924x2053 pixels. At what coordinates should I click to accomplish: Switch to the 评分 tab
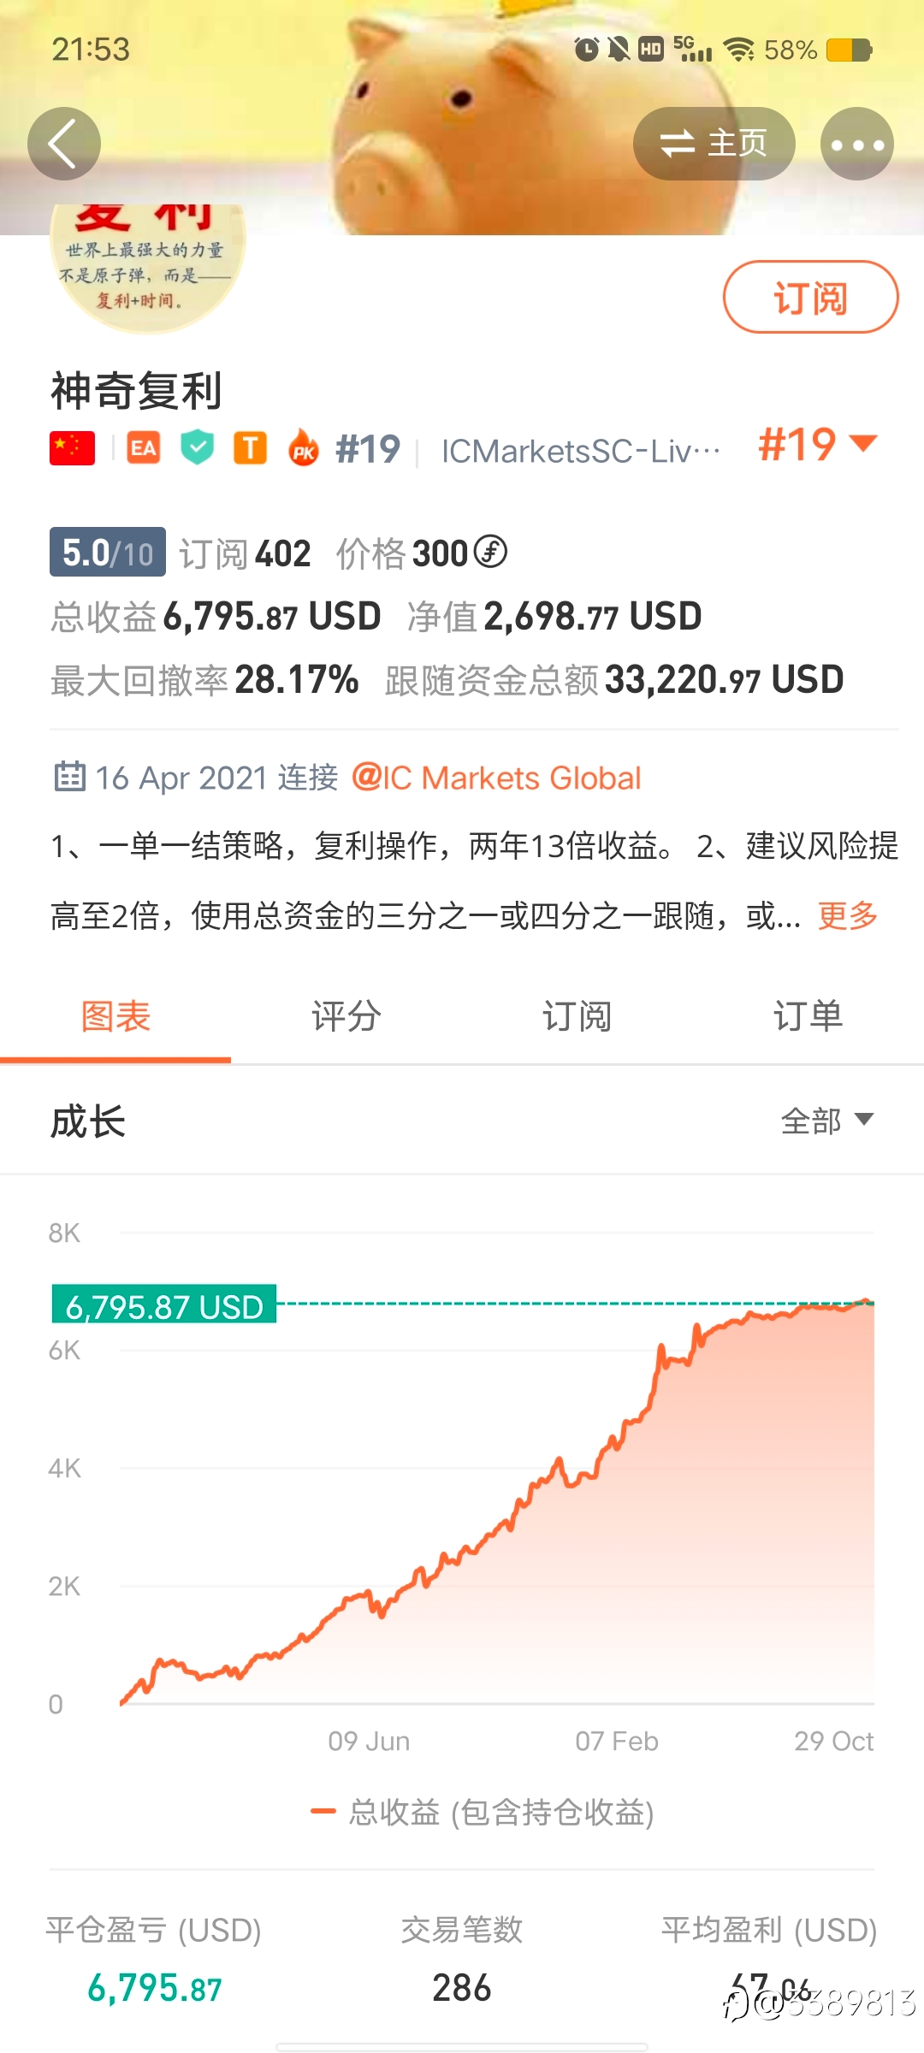[x=346, y=1016]
